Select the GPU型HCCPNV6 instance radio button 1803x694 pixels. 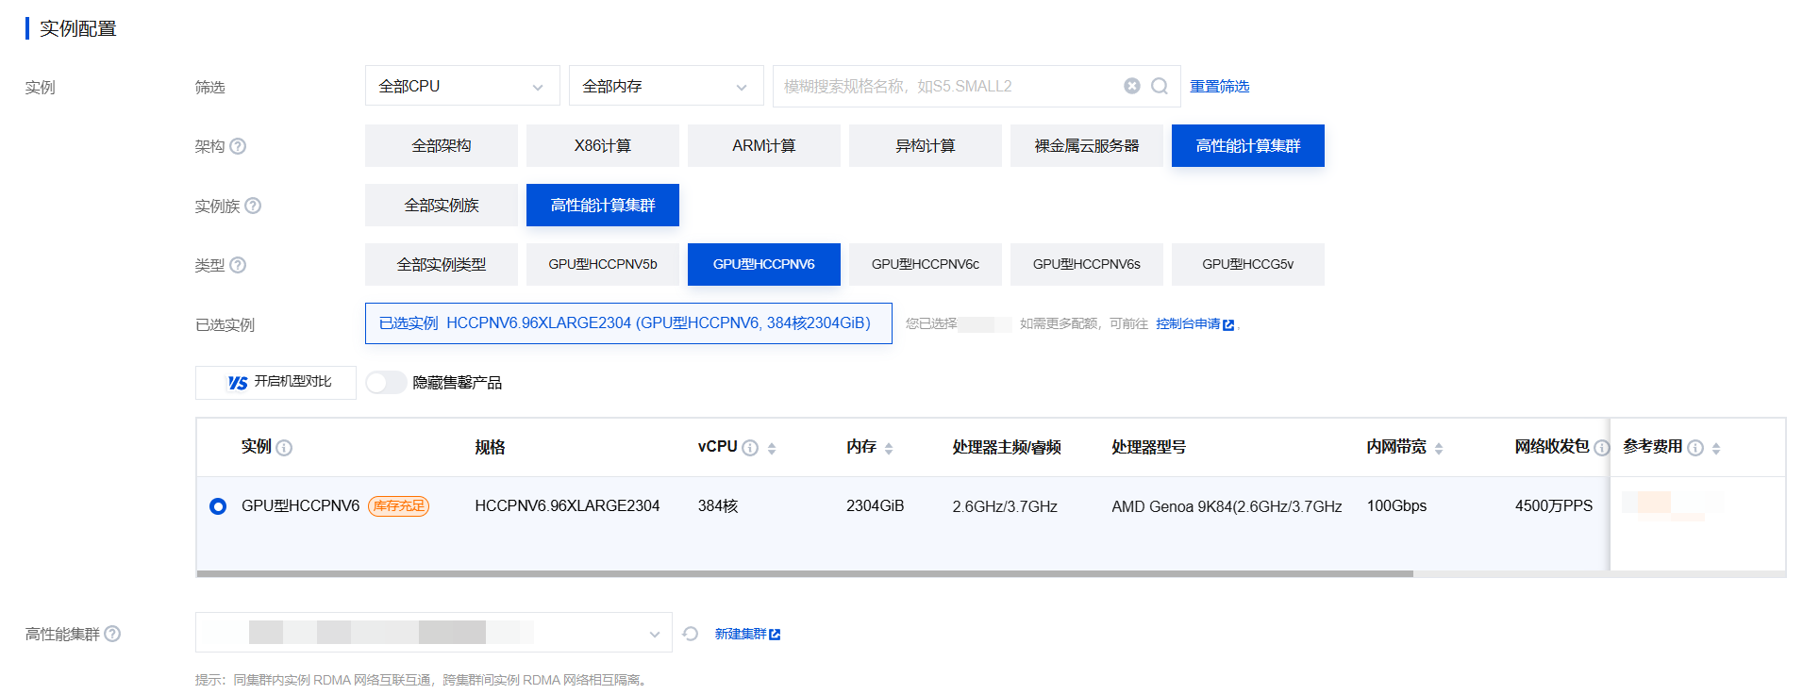(x=218, y=506)
